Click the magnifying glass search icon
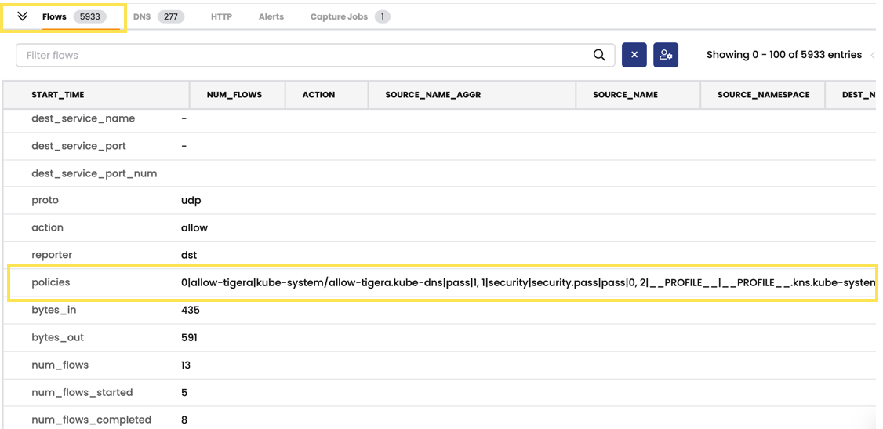Viewport: 883px width, 429px height. click(x=599, y=55)
